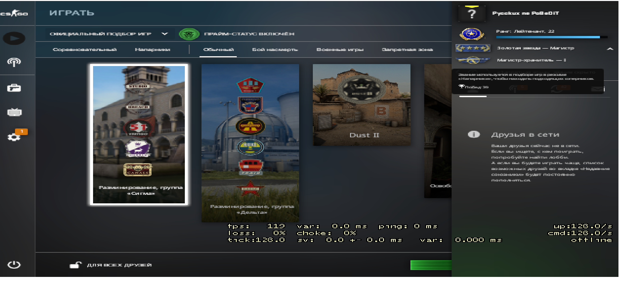Select the Canals map badge
The width and height of the screenshot is (625, 306).
point(137,169)
